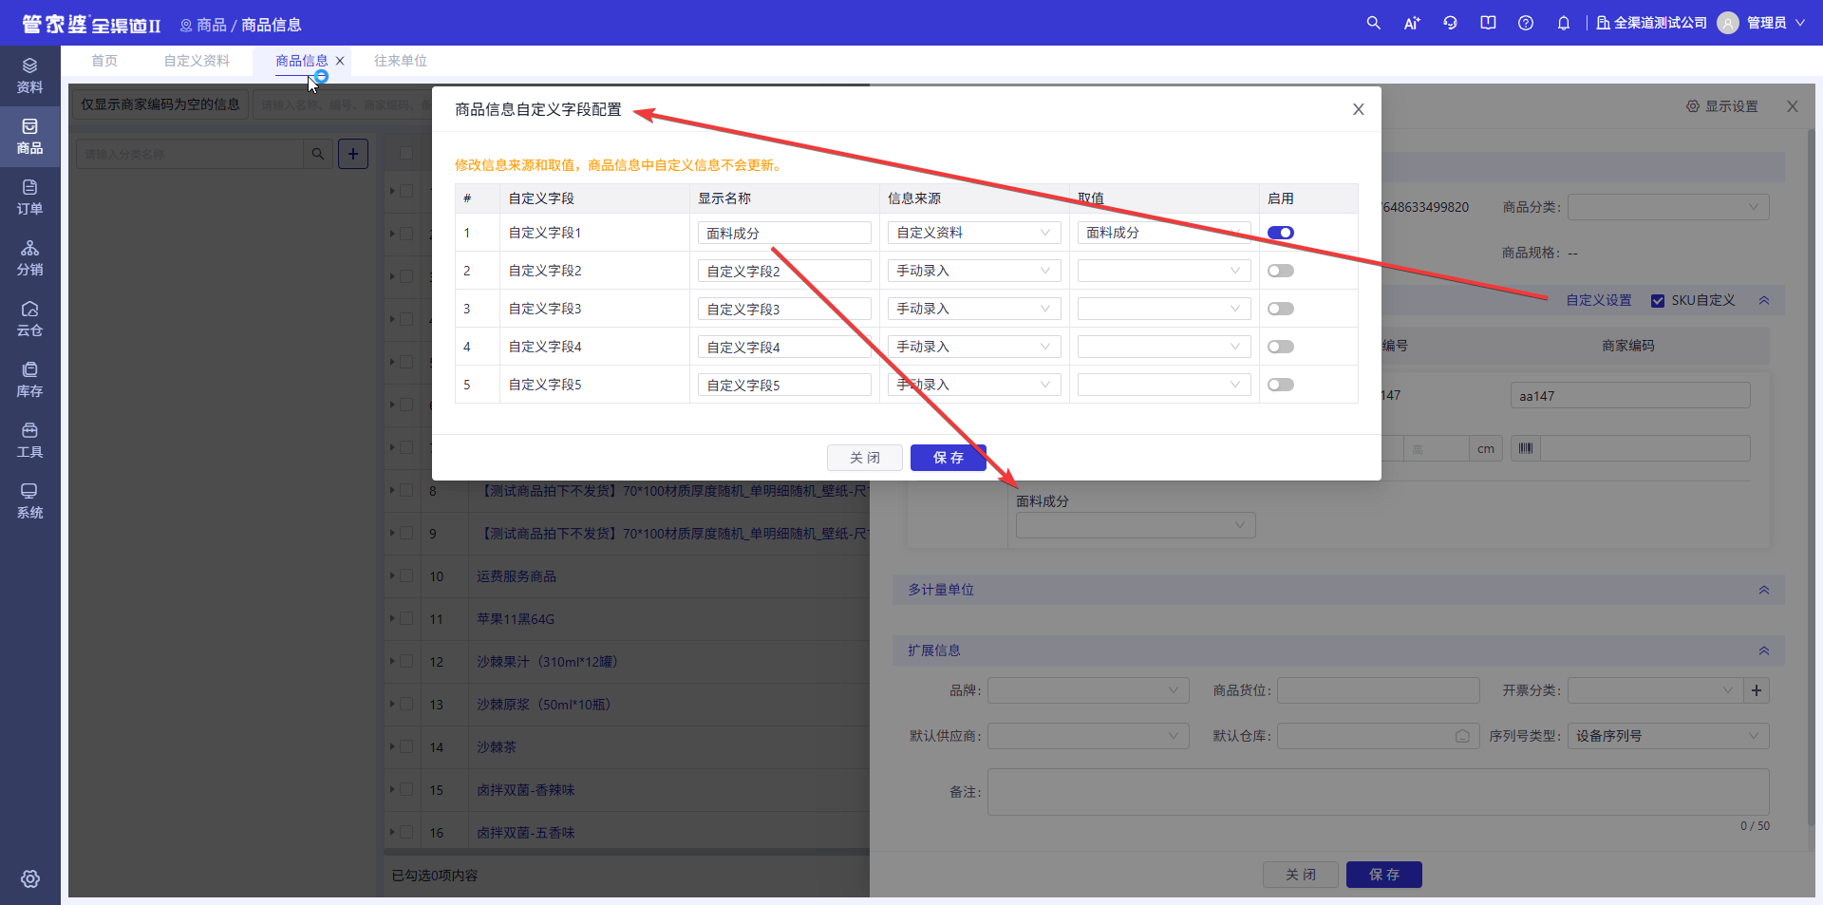
Task: Open the 自定义设置 link
Action: [1599, 301]
